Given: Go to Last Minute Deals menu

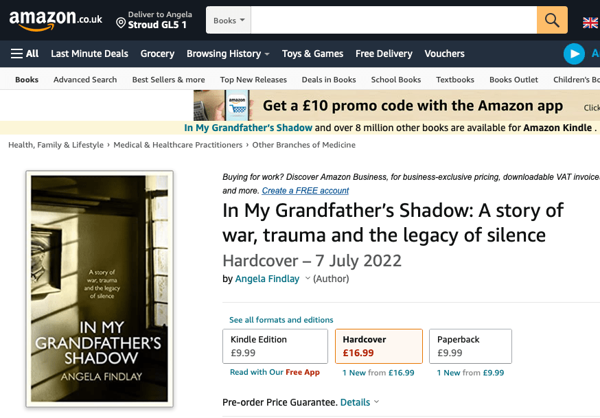Looking at the screenshot, I should [x=89, y=54].
